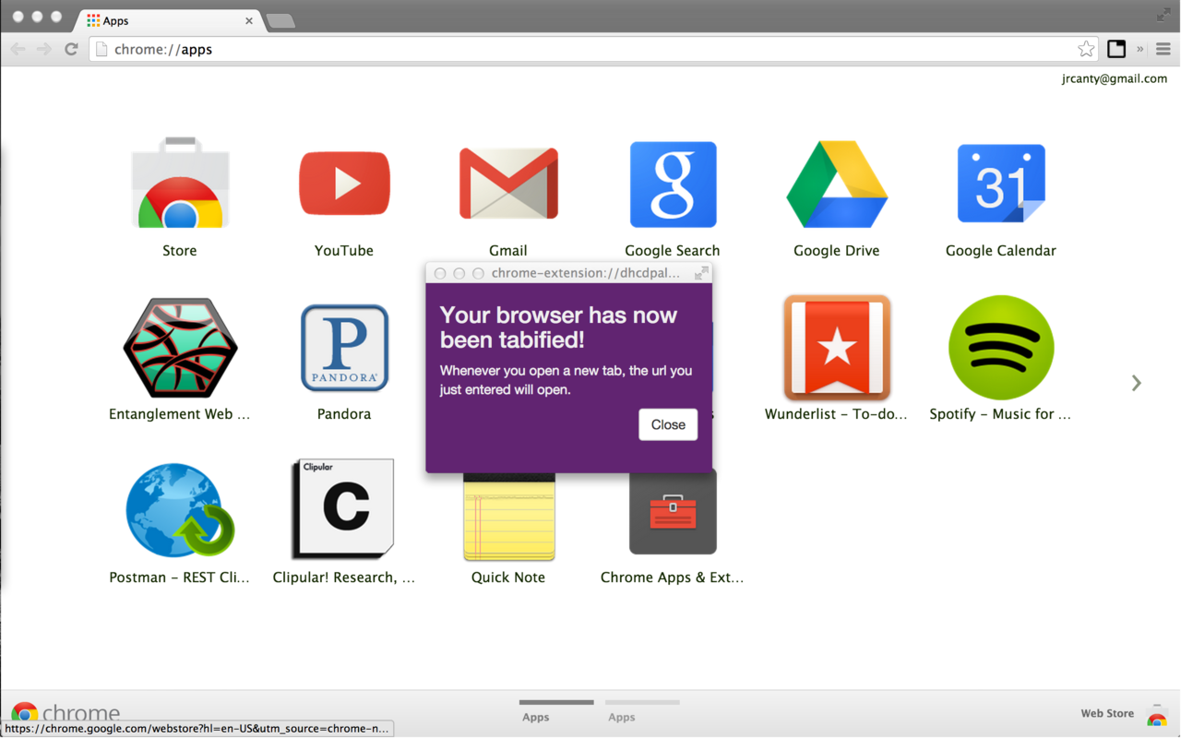This screenshot has height=738, width=1181.
Task: Open the Web Store link at bottom
Action: point(1107,713)
